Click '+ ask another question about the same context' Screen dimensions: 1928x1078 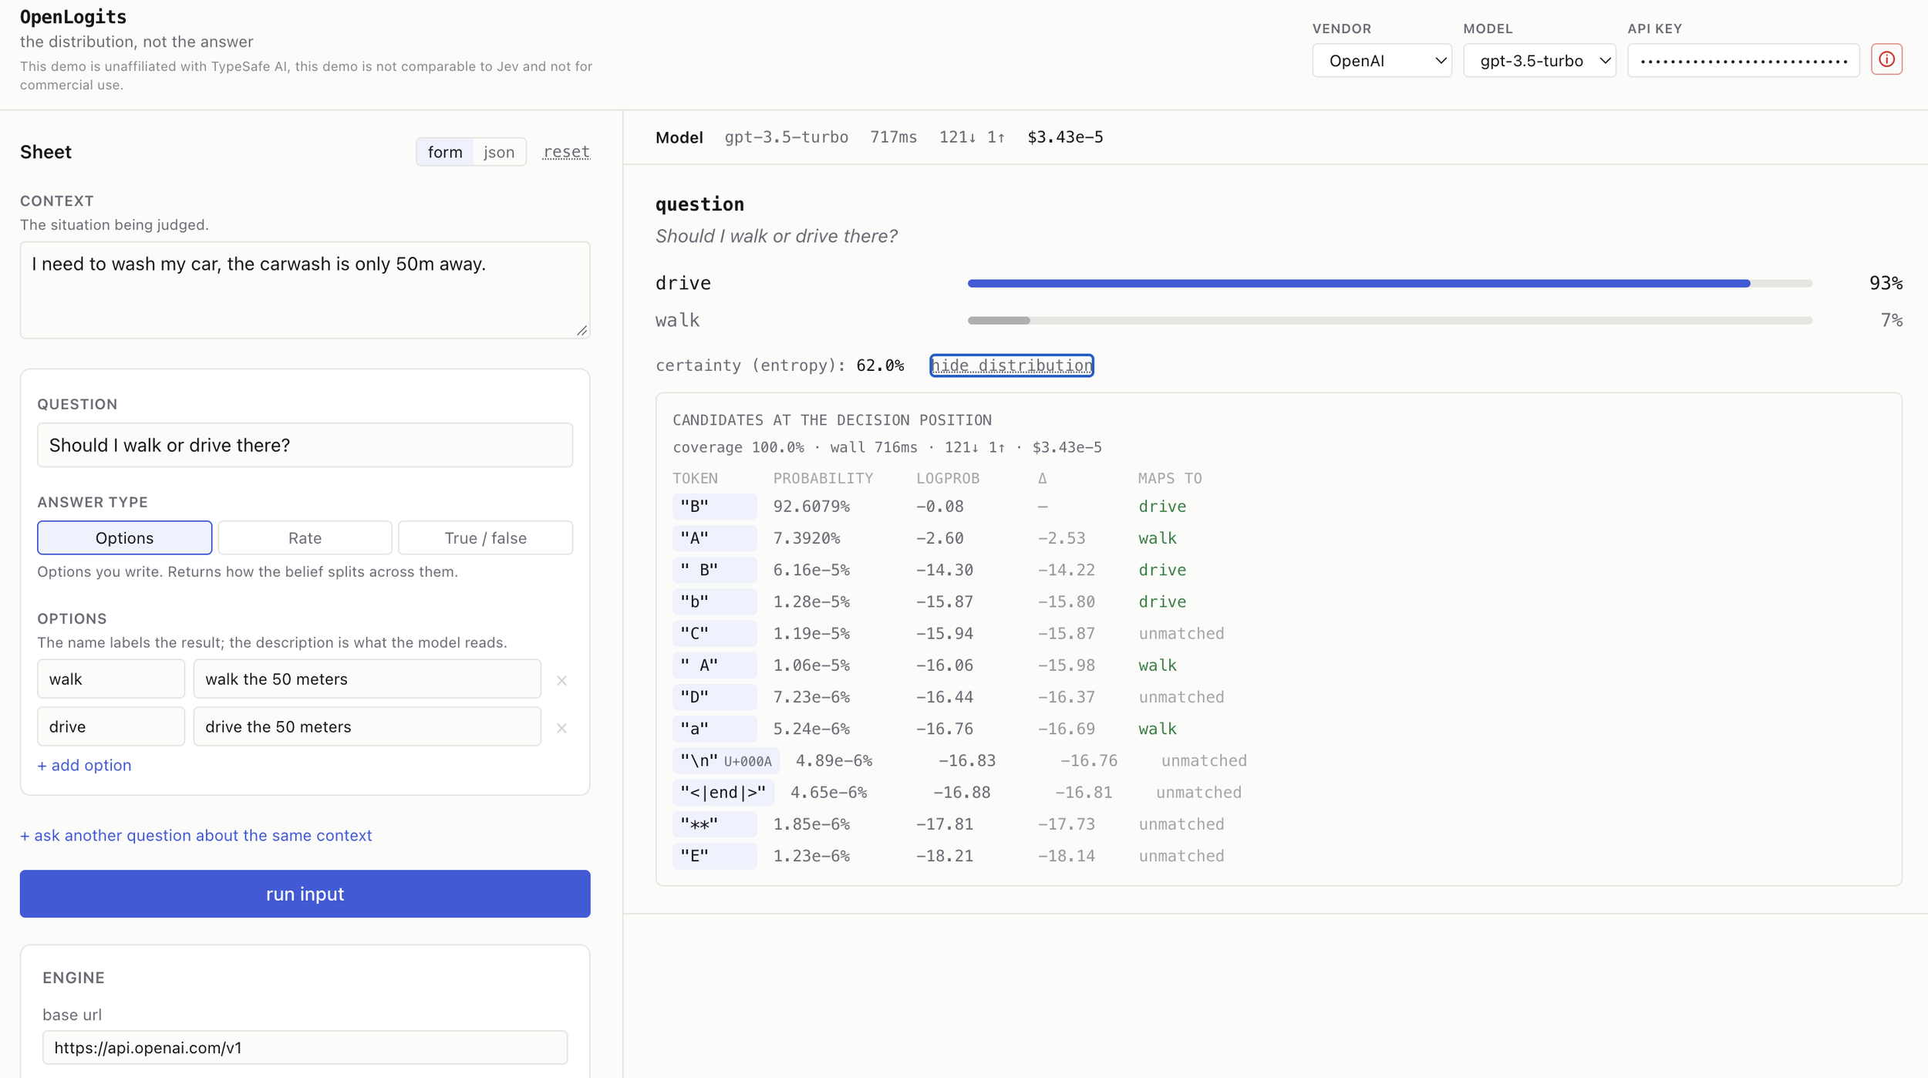(x=196, y=835)
